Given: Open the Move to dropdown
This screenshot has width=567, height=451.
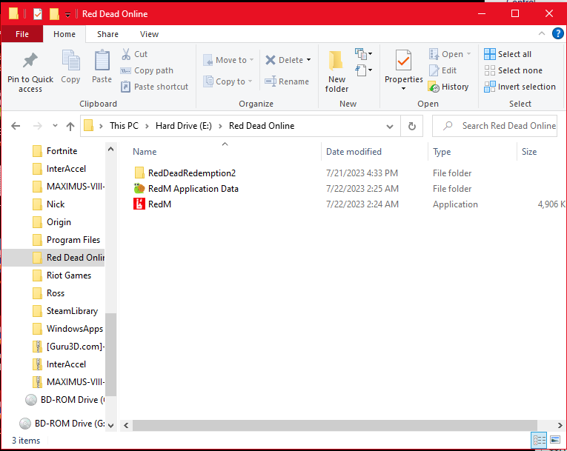Looking at the screenshot, I should (x=228, y=60).
